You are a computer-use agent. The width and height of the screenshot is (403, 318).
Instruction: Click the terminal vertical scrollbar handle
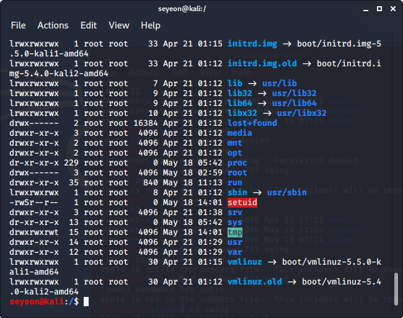(396, 289)
